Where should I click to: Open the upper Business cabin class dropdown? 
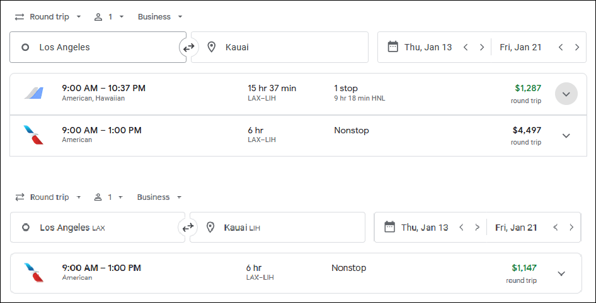pyautogui.click(x=160, y=17)
